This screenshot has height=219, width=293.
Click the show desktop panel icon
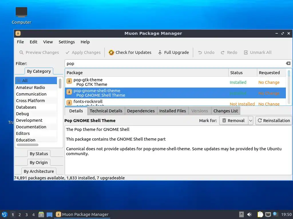click(49, 214)
